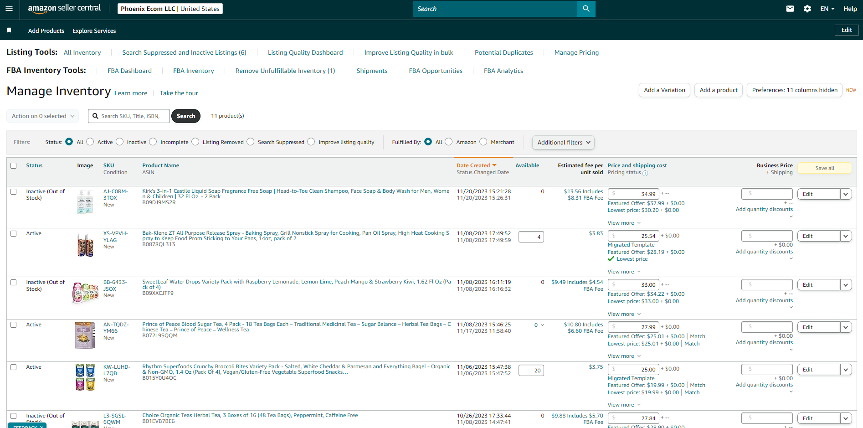Select the Amazon fulfilled-by radio

point(449,142)
